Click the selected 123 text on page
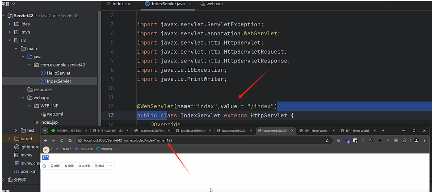Image resolution: width=432 pixels, height=193 pixels. click(x=45, y=158)
